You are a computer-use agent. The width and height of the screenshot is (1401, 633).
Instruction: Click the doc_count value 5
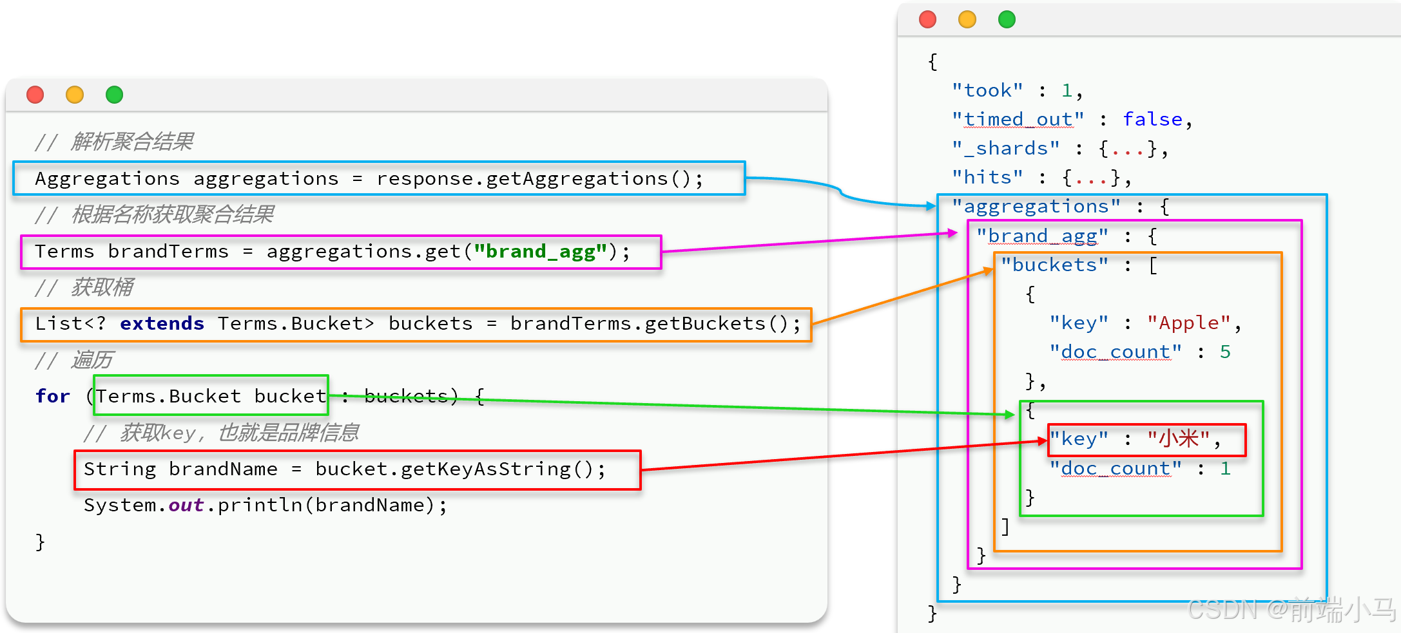[1225, 352]
